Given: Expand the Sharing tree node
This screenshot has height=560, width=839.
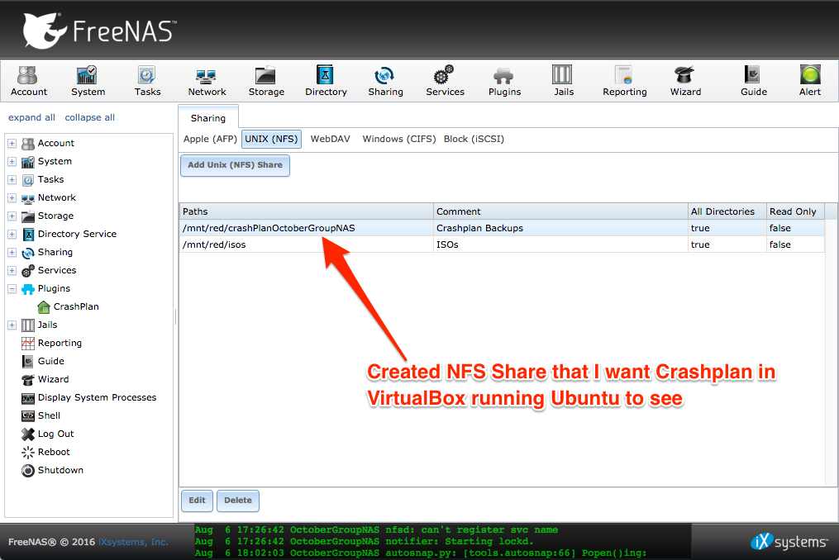Looking at the screenshot, I should click(x=12, y=253).
